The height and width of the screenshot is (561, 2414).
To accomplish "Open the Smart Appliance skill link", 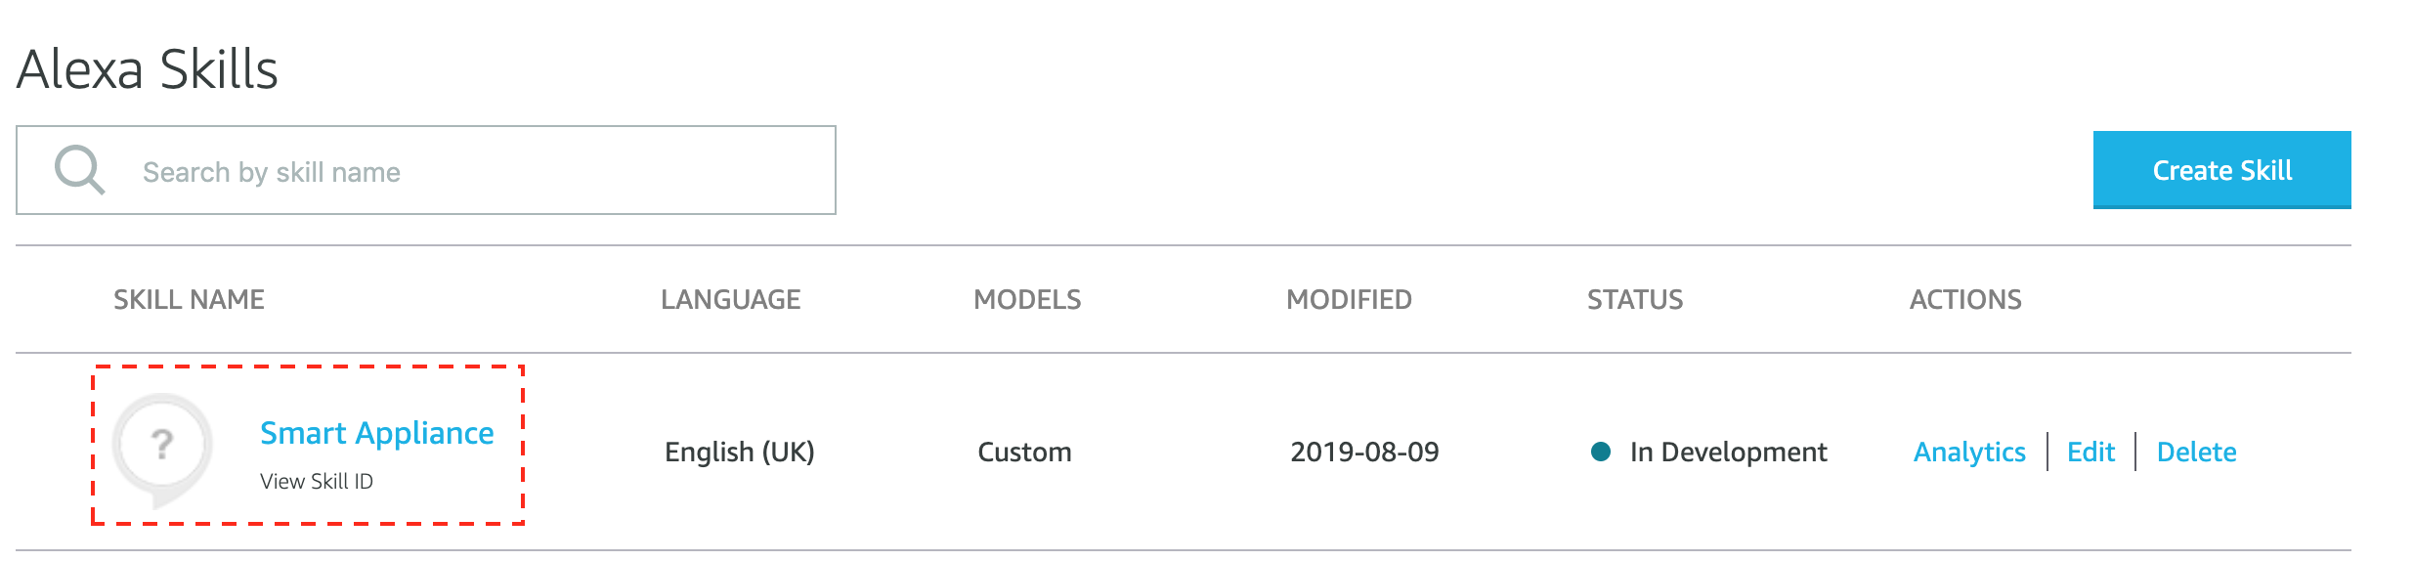I will tap(377, 433).
